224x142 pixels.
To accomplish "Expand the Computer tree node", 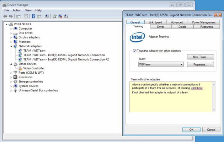I will tap(11, 29).
